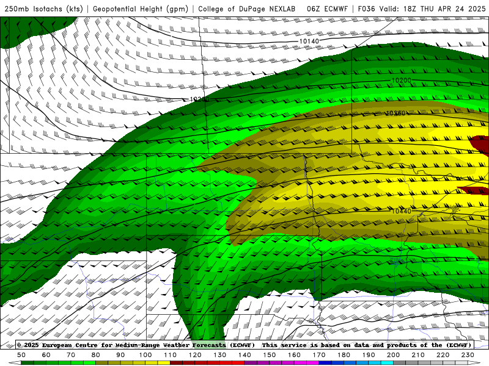Click the 60 value on the color scale
This screenshot has width=489, height=366.
tap(46, 355)
